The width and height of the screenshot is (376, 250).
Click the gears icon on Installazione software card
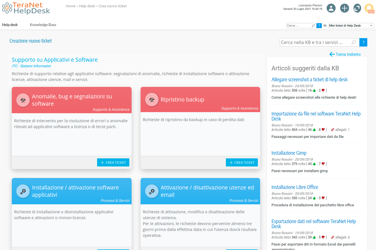(x=23, y=191)
